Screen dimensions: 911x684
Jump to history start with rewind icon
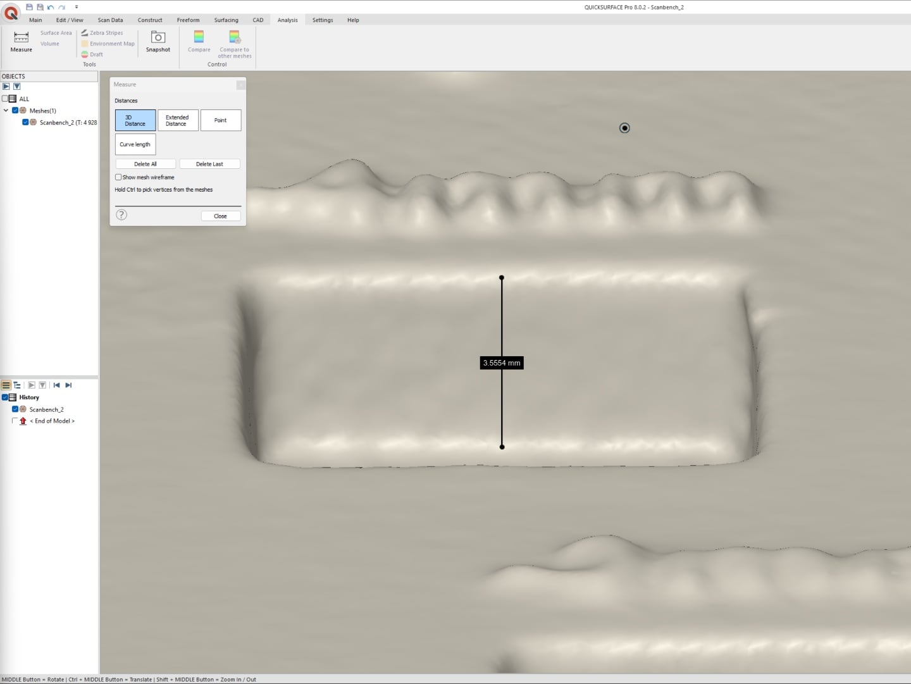pyautogui.click(x=56, y=385)
